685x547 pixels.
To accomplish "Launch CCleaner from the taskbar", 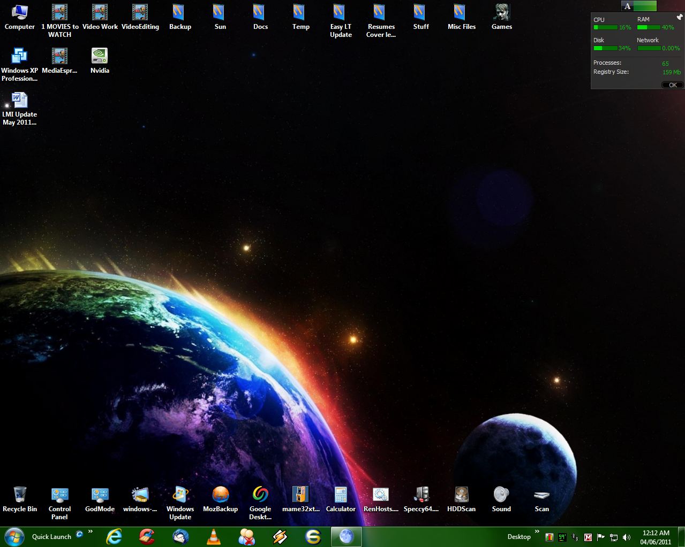I will [147, 536].
